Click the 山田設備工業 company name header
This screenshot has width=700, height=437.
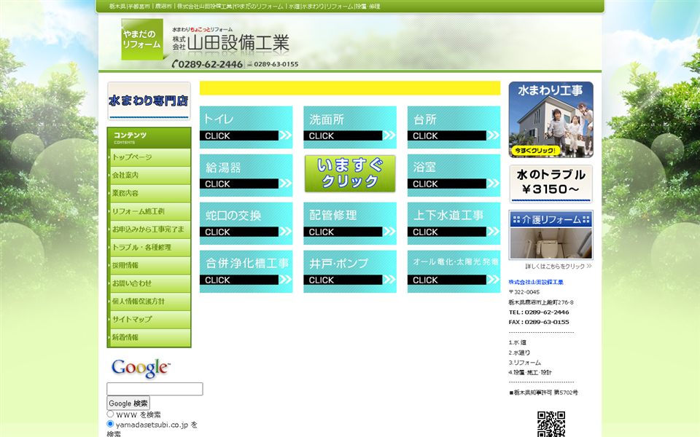click(x=231, y=42)
